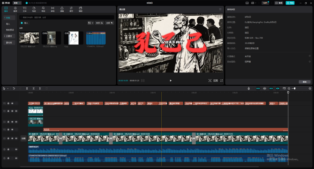The image size is (314, 169).
Task: Open the layout switcher dropdown
Action: pos(254,3)
